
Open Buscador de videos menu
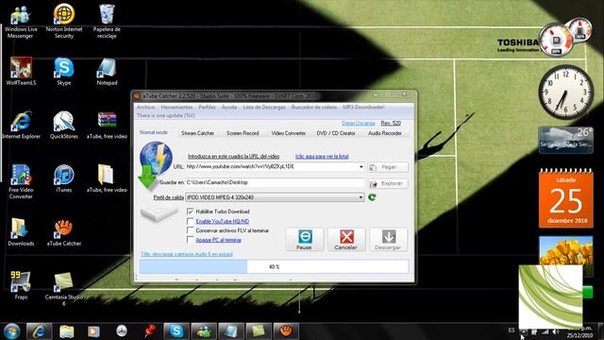tap(314, 107)
